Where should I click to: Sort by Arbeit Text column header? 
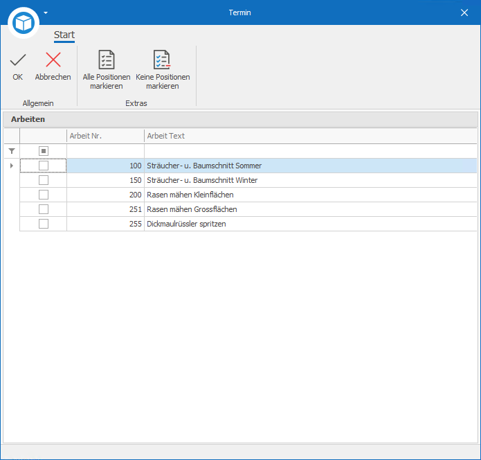311,136
